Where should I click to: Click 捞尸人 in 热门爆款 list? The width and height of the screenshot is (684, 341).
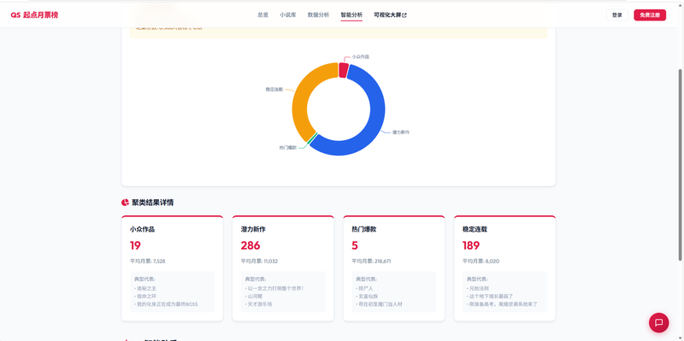tap(365, 288)
